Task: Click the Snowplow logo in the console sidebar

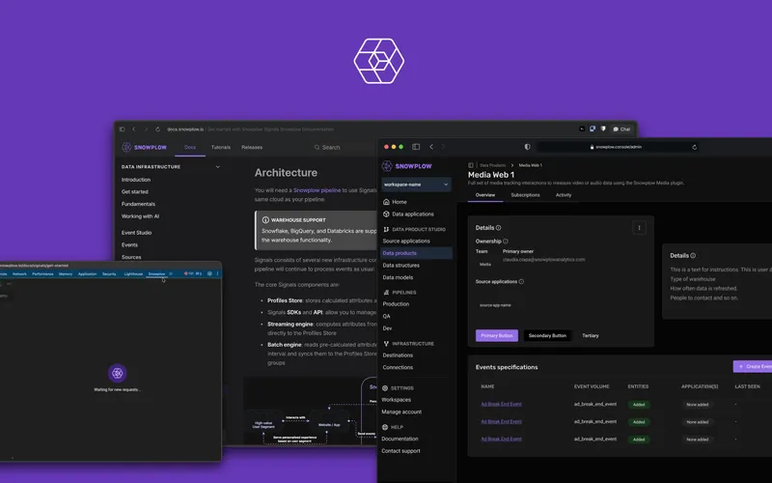Action: (406, 166)
